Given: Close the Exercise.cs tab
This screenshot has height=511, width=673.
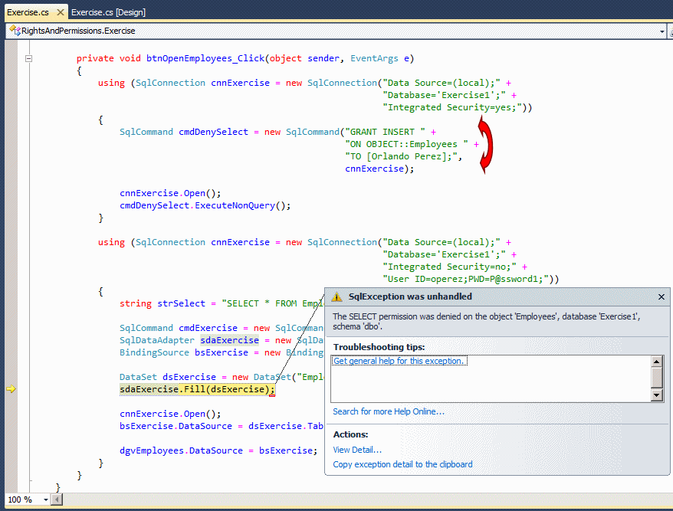Looking at the screenshot, I should [x=61, y=12].
